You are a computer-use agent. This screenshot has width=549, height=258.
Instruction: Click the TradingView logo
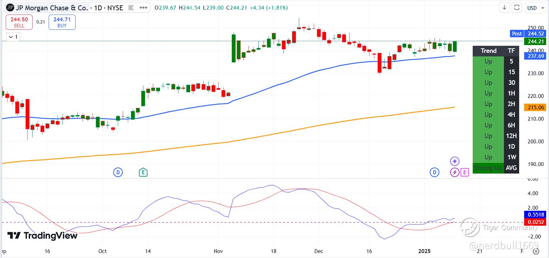coord(42,236)
